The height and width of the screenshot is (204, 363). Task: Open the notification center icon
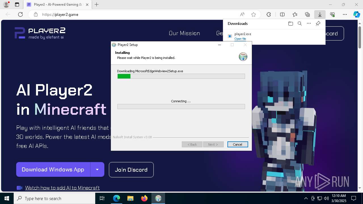pyautogui.click(x=354, y=198)
